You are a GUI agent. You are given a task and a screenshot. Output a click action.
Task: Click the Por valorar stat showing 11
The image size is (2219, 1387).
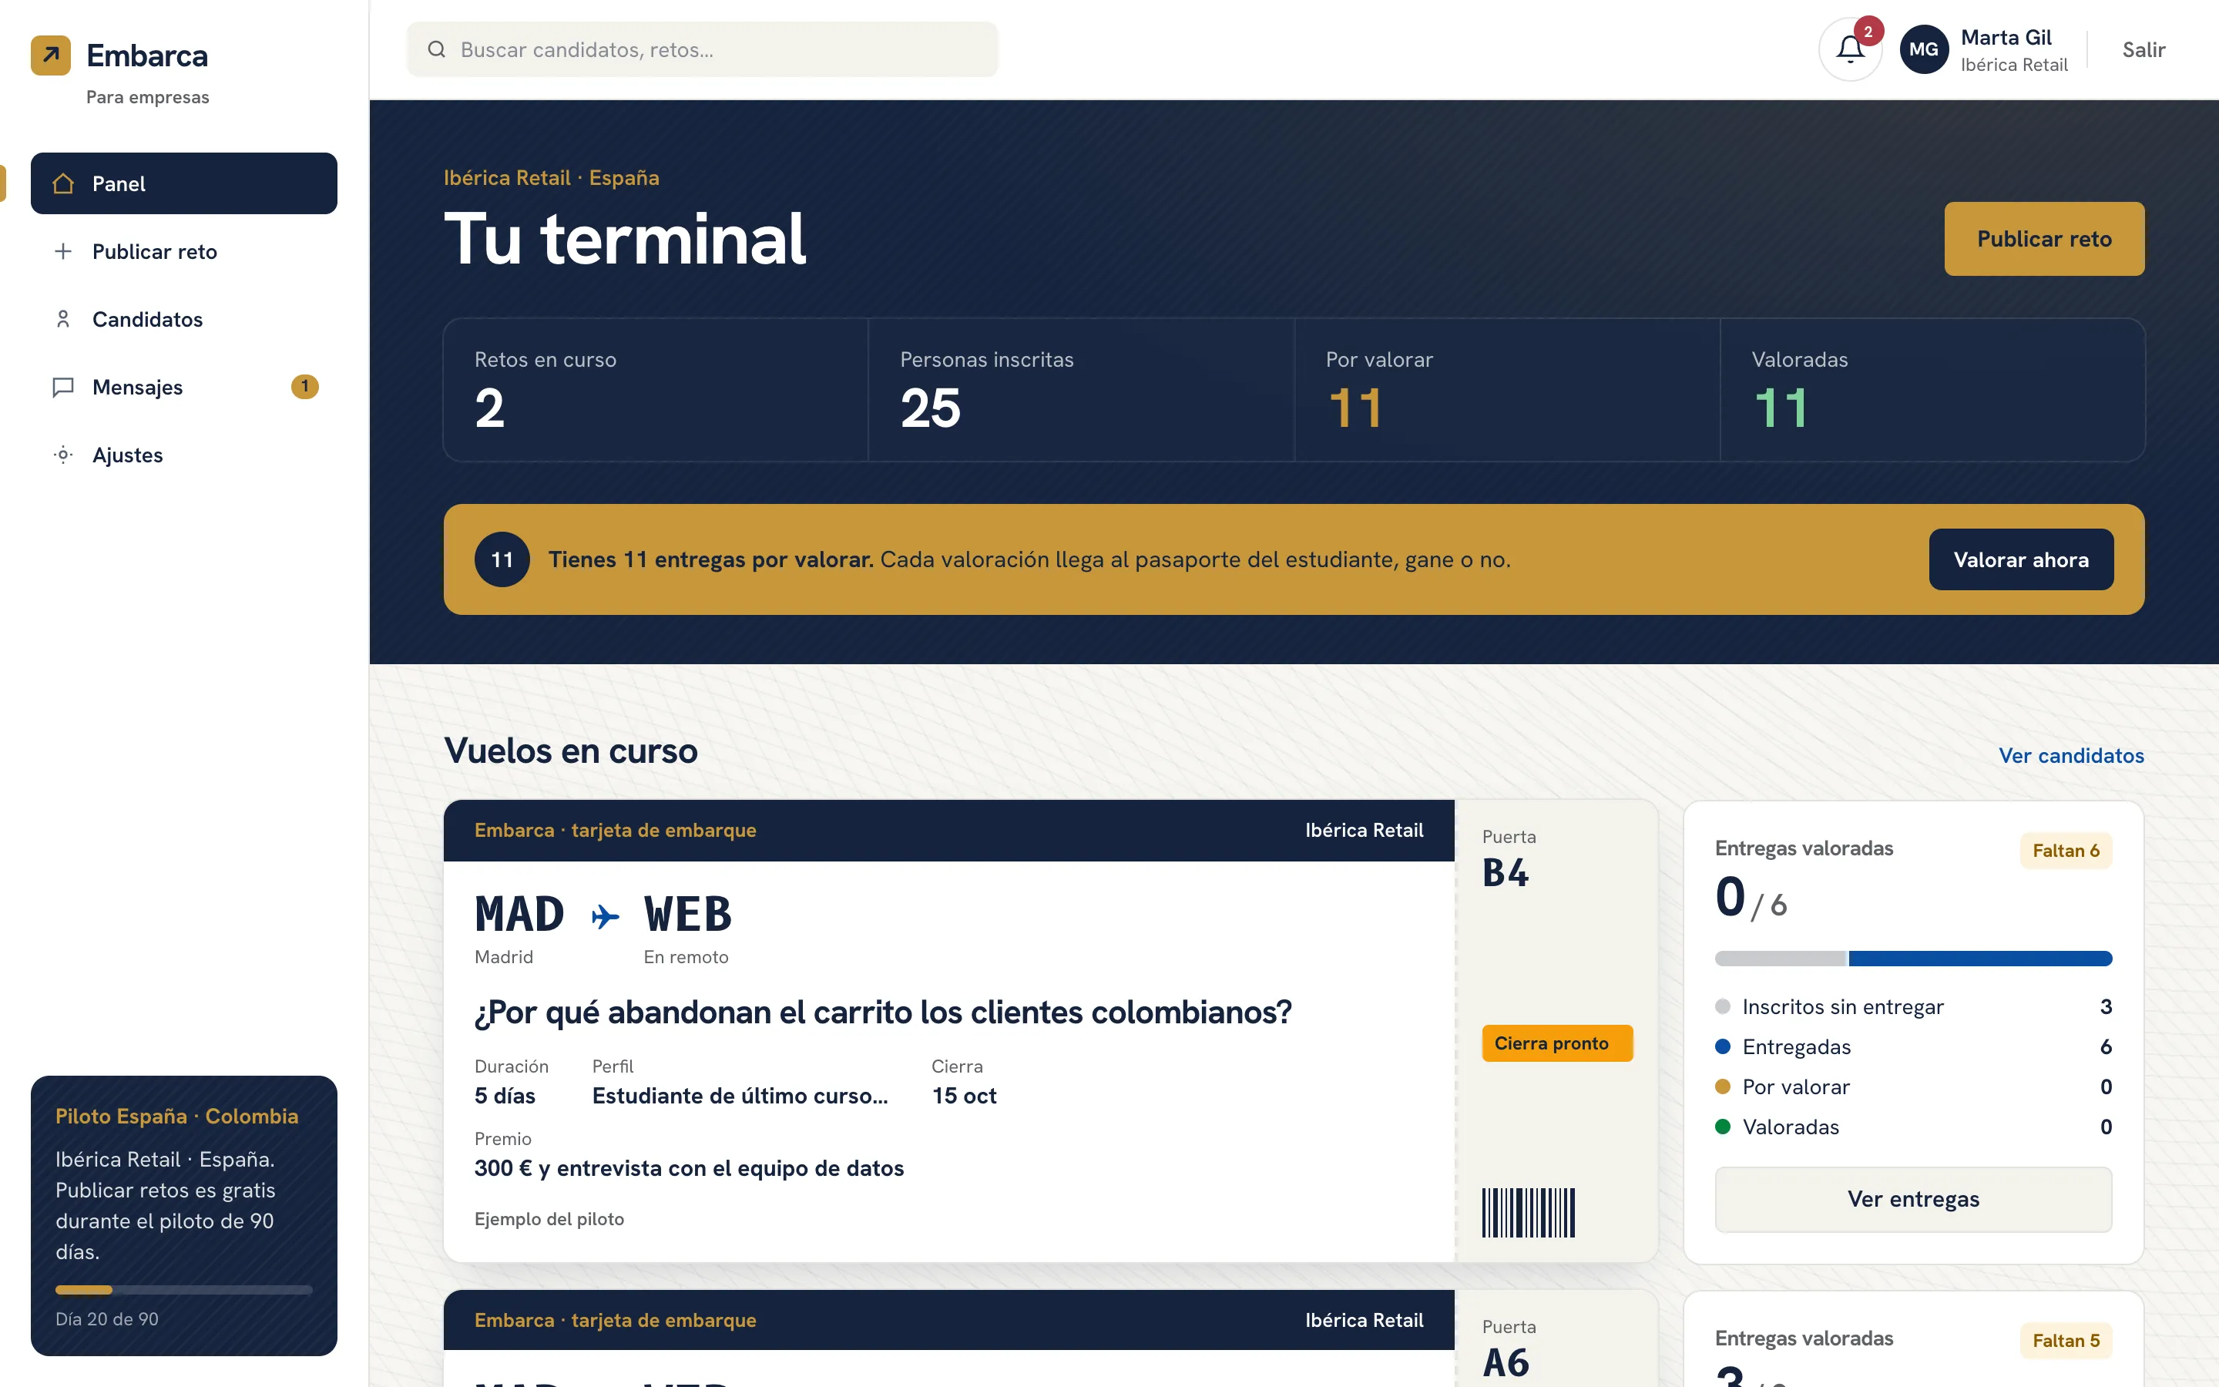pos(1506,390)
